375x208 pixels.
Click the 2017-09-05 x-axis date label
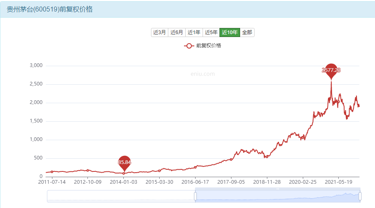click(x=231, y=182)
